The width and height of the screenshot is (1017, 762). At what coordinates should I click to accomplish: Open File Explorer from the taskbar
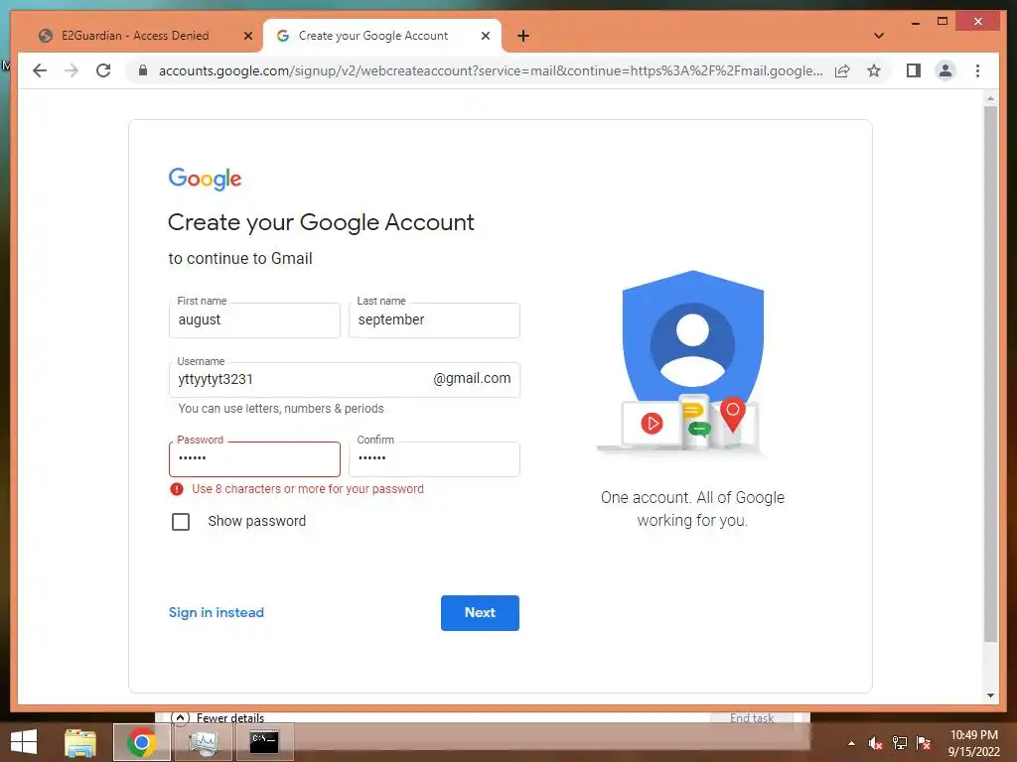[x=80, y=742]
